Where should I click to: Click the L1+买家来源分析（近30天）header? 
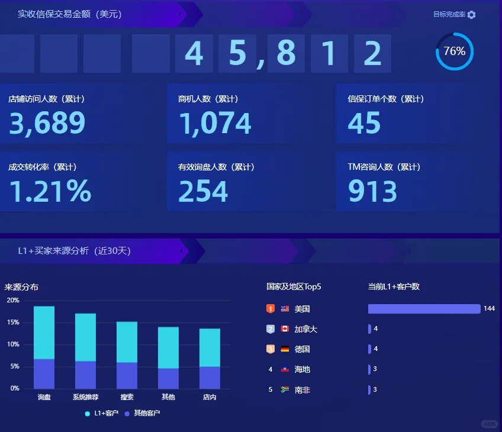tap(74, 251)
